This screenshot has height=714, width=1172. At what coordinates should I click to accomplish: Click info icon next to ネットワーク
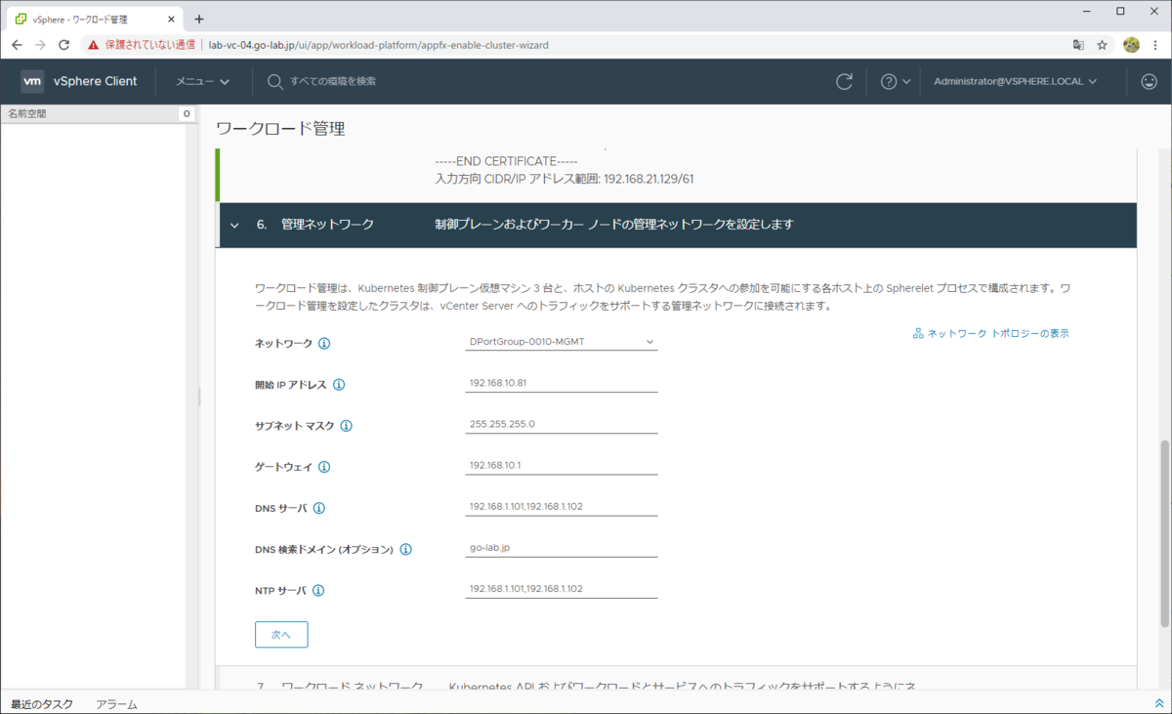coord(324,344)
